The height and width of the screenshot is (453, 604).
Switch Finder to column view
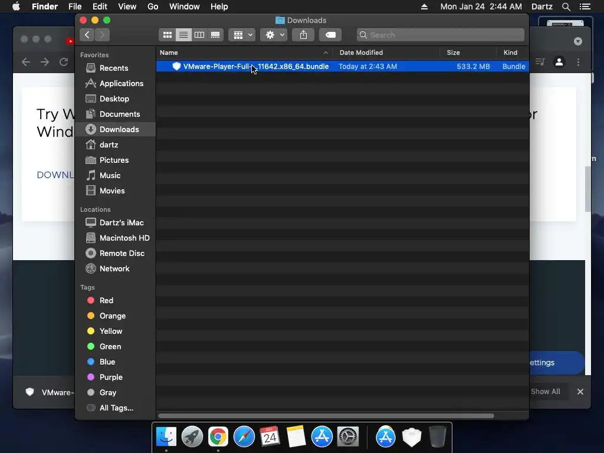199,35
